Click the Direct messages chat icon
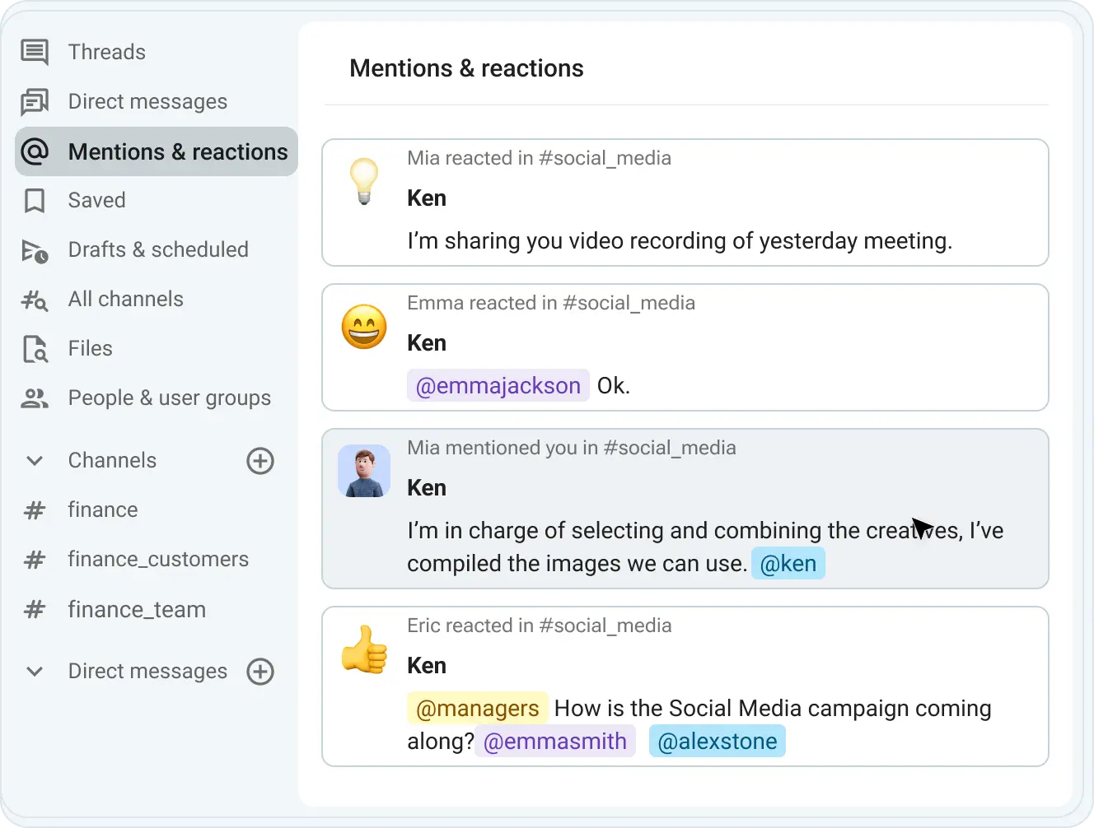The width and height of the screenshot is (1094, 828). coord(35,102)
